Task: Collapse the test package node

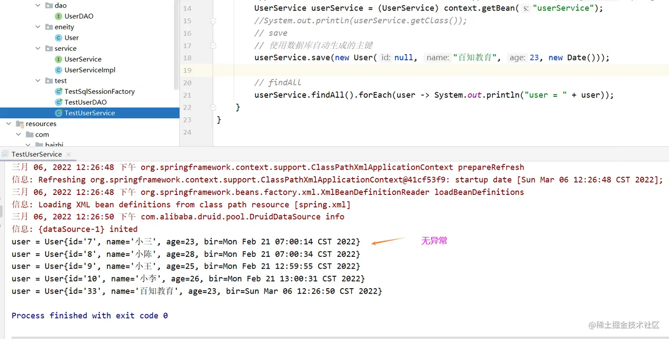Action: (38, 80)
